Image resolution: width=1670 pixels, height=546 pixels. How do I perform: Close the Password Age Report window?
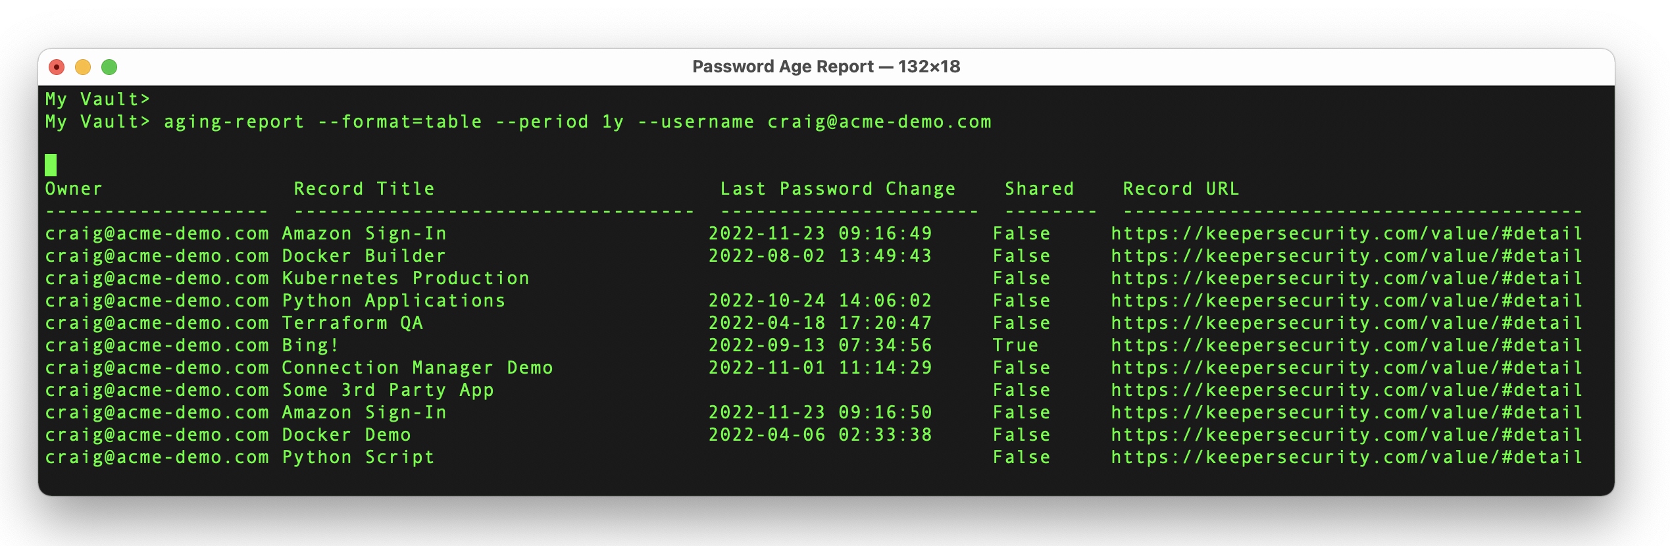(57, 67)
